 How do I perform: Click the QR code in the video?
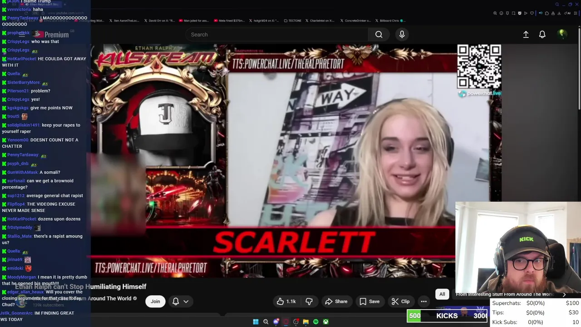point(479,67)
